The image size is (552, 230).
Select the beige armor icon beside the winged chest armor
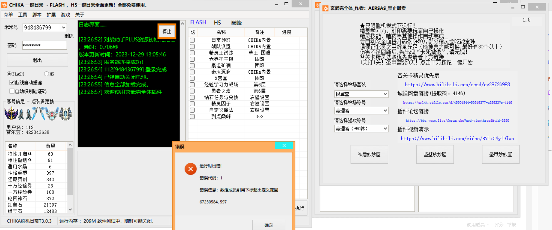tap(66, 114)
